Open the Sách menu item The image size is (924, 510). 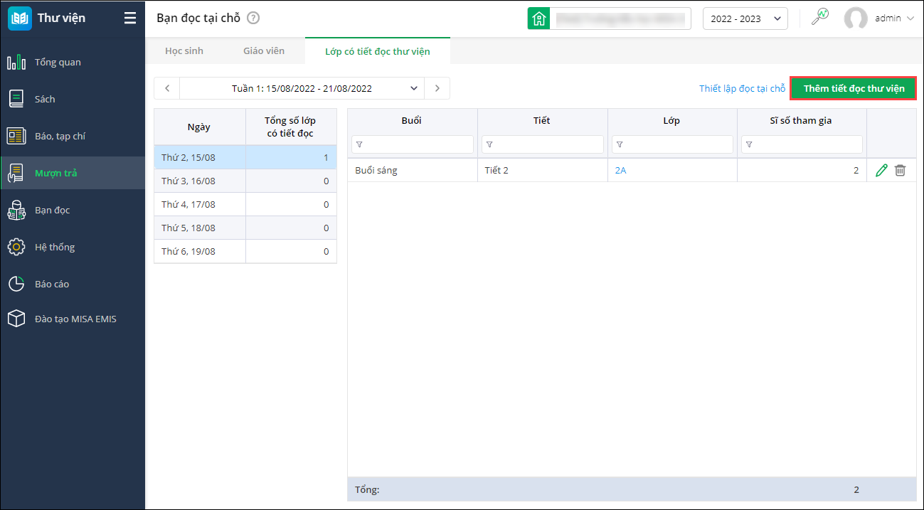tap(73, 99)
